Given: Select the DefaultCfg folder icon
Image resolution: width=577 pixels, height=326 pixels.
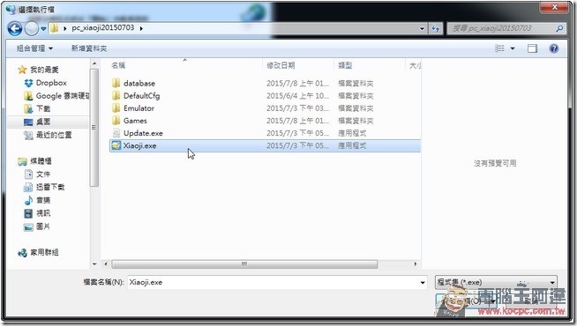Looking at the screenshot, I should [x=116, y=95].
